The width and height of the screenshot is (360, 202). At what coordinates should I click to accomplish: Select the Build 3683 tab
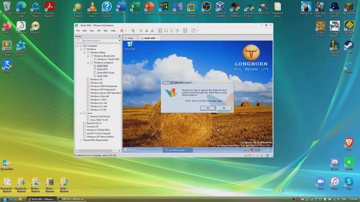(150, 38)
